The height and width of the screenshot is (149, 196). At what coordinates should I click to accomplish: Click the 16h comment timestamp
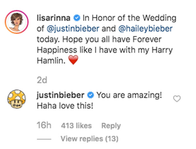pos(43,125)
